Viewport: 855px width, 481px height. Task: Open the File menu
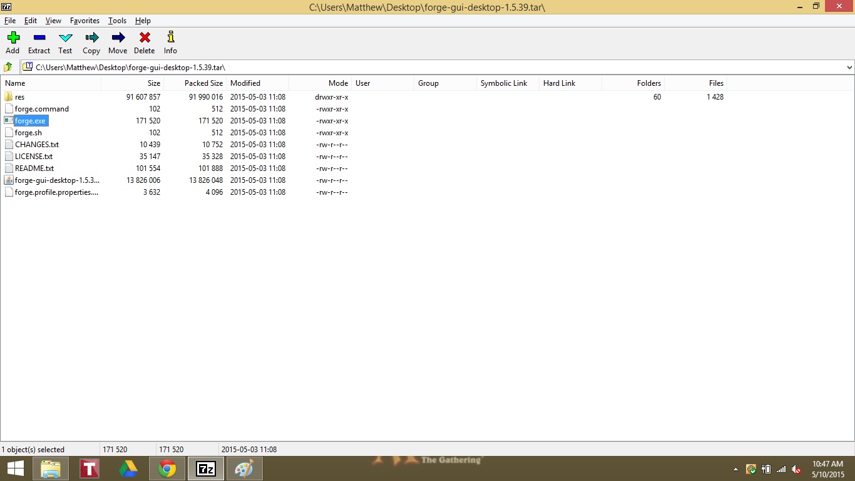point(10,21)
